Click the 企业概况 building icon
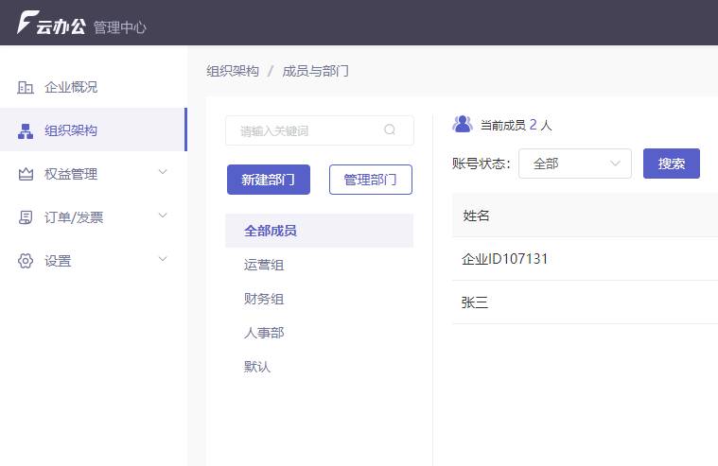This screenshot has width=718, height=466. [x=26, y=87]
